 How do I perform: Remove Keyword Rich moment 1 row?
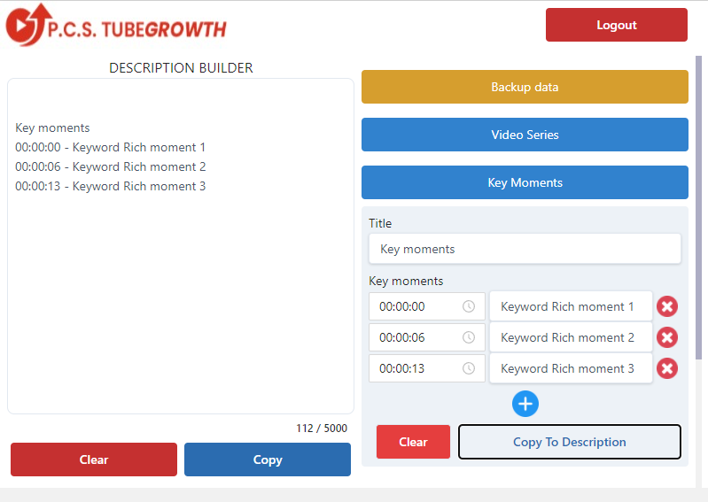pos(667,306)
